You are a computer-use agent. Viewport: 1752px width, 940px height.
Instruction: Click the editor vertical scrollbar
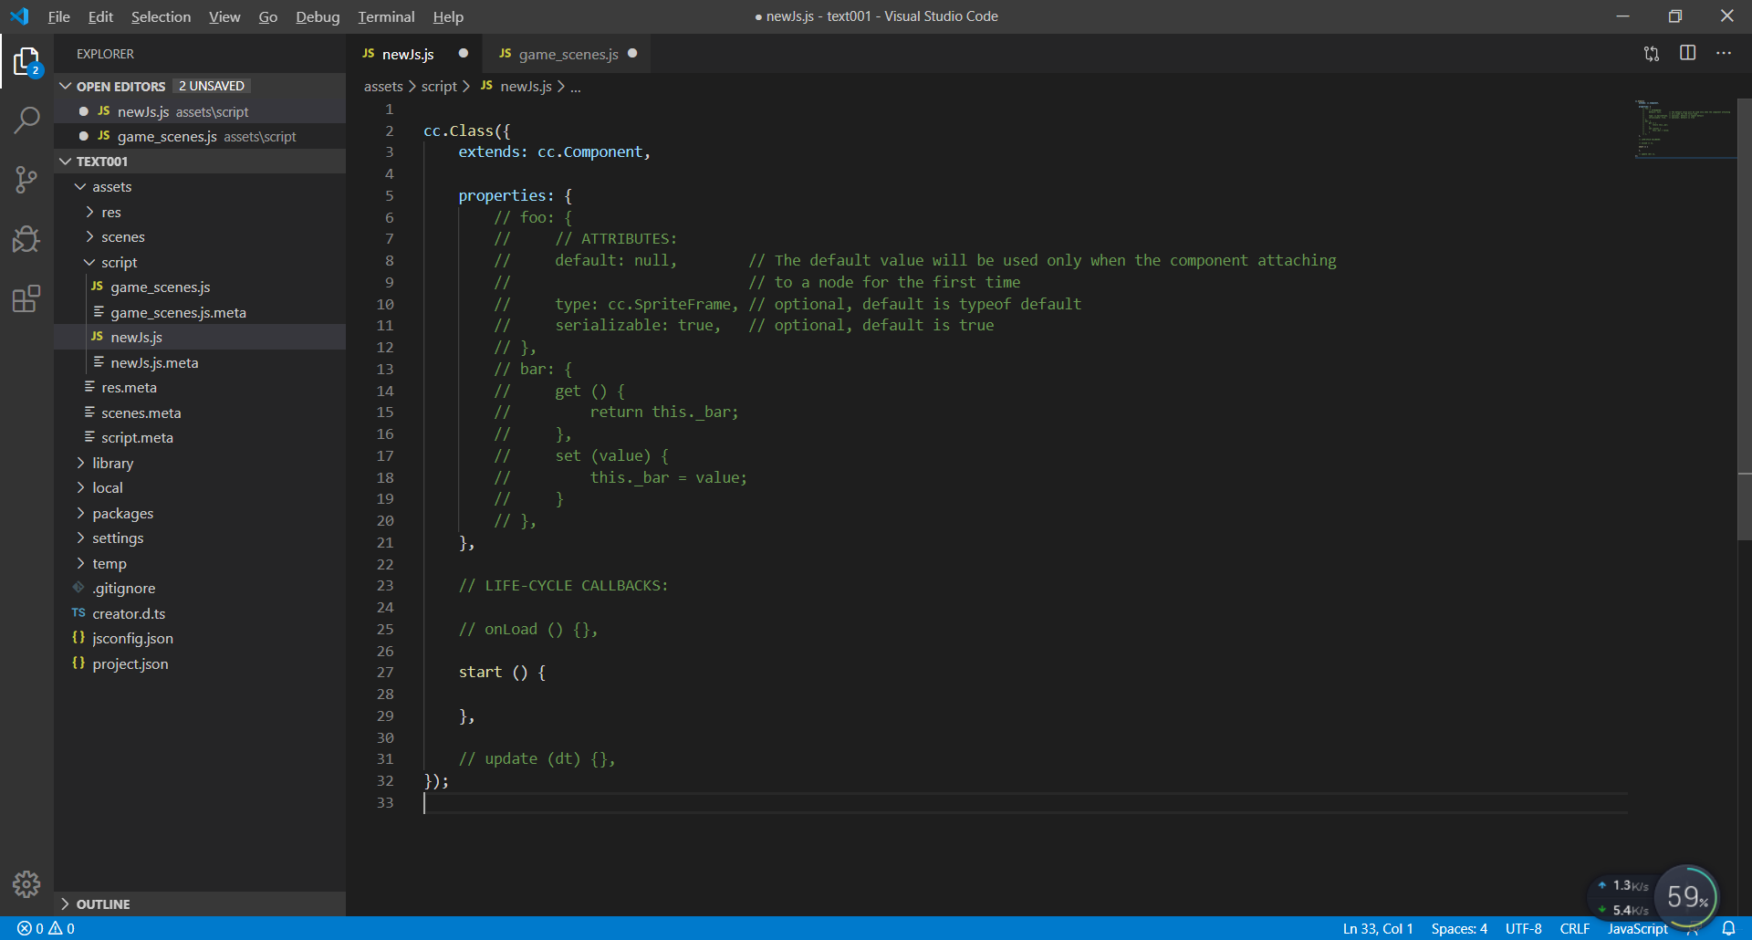pyautogui.click(x=1745, y=319)
